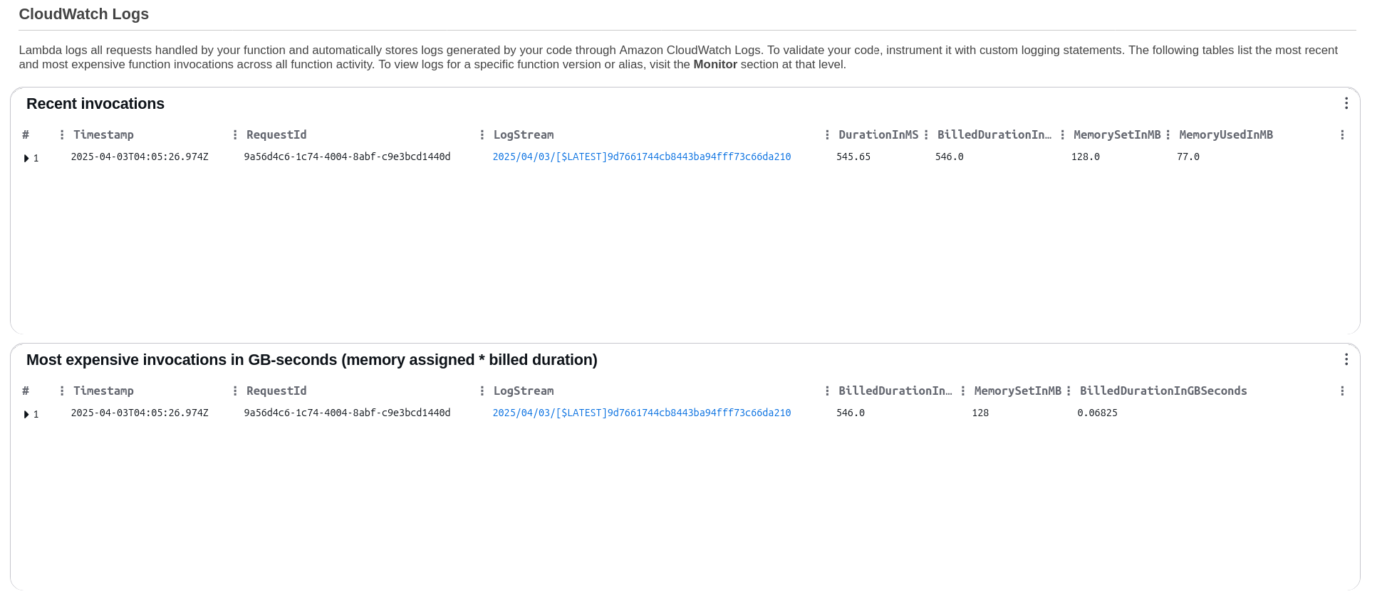Open the Recent invocations panel options menu
The height and width of the screenshot is (599, 1387).
tap(1346, 104)
